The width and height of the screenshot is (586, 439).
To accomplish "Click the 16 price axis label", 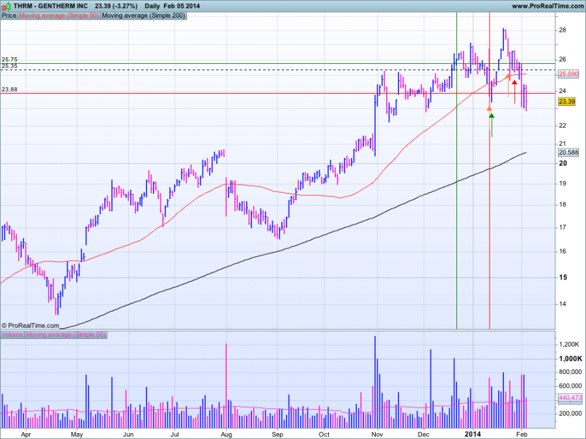I will 563,251.
